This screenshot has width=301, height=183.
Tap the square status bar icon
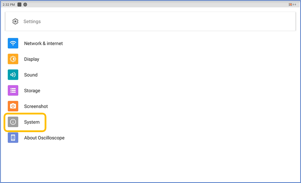[19, 5]
